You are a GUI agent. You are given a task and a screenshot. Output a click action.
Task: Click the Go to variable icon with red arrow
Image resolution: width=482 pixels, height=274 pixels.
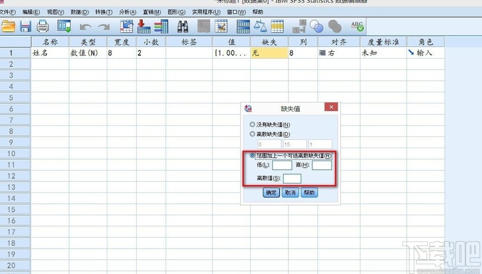coord(143,26)
